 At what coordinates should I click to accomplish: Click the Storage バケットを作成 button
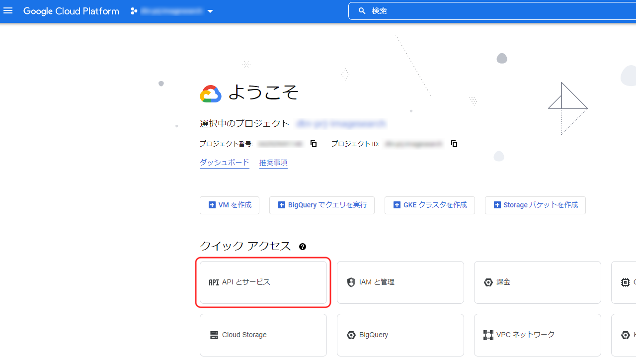(x=535, y=205)
